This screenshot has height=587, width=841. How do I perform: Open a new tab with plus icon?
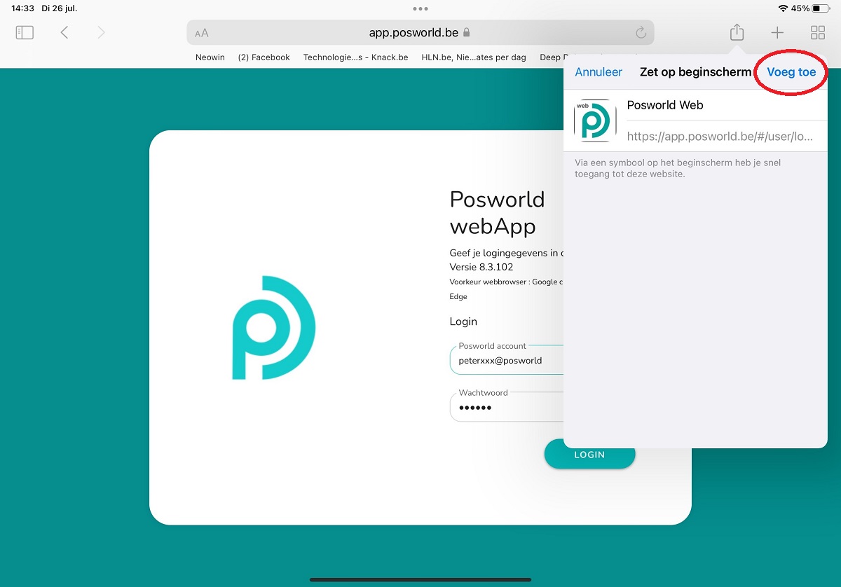[777, 32]
